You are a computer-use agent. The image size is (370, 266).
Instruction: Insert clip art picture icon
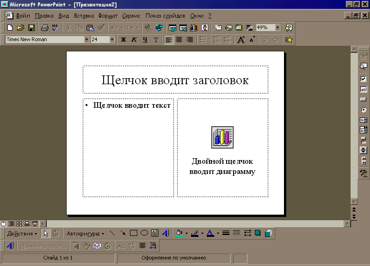[x=204, y=28]
